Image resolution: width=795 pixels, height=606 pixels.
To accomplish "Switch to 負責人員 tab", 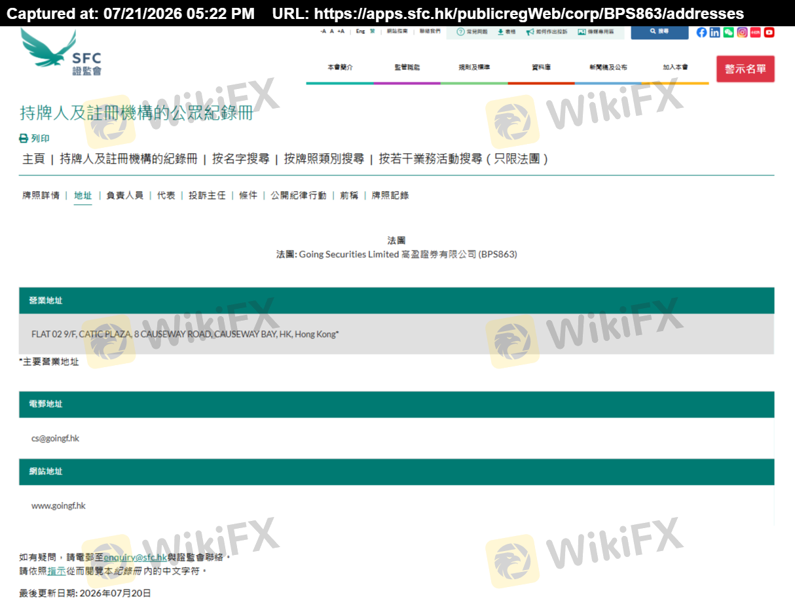I will tap(124, 195).
